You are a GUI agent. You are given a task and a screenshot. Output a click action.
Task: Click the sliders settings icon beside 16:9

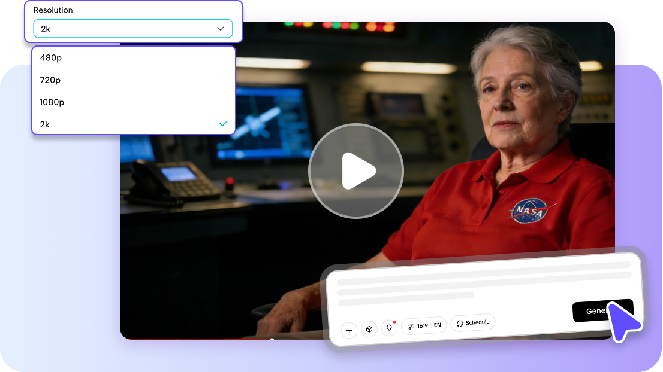411,326
